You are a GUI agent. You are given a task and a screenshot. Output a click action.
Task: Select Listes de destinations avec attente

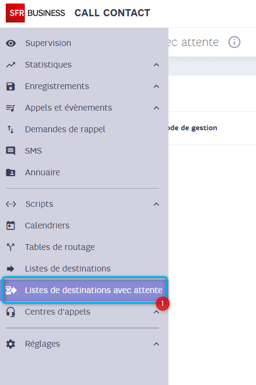click(x=85, y=290)
